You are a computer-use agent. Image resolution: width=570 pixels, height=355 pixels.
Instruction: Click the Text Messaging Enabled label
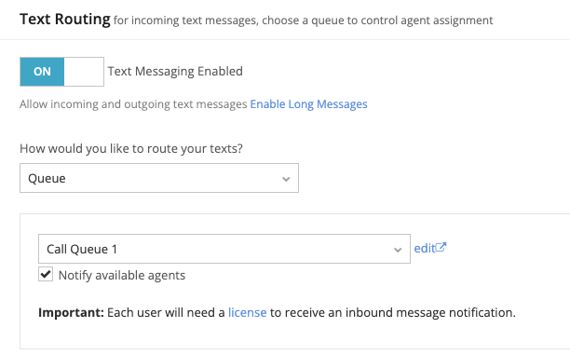(175, 72)
